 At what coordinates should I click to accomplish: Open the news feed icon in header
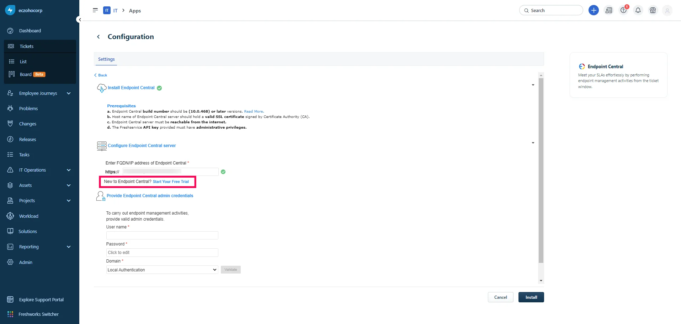click(x=609, y=10)
